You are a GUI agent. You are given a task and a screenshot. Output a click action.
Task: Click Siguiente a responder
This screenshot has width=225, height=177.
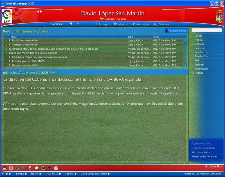(203, 148)
